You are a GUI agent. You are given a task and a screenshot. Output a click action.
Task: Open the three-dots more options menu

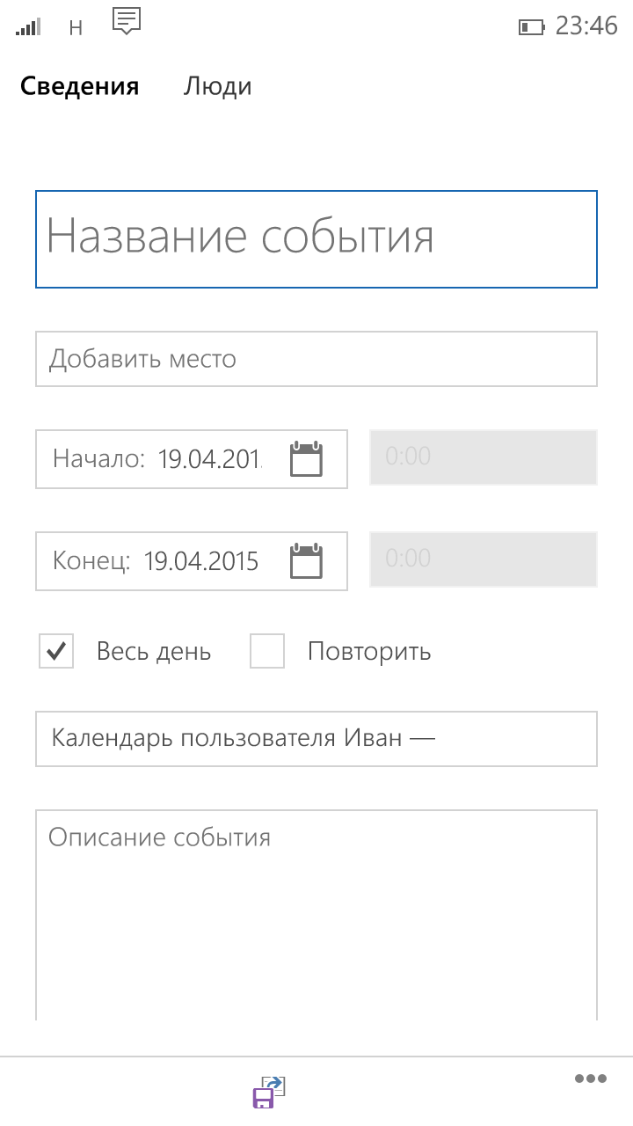tap(591, 1078)
